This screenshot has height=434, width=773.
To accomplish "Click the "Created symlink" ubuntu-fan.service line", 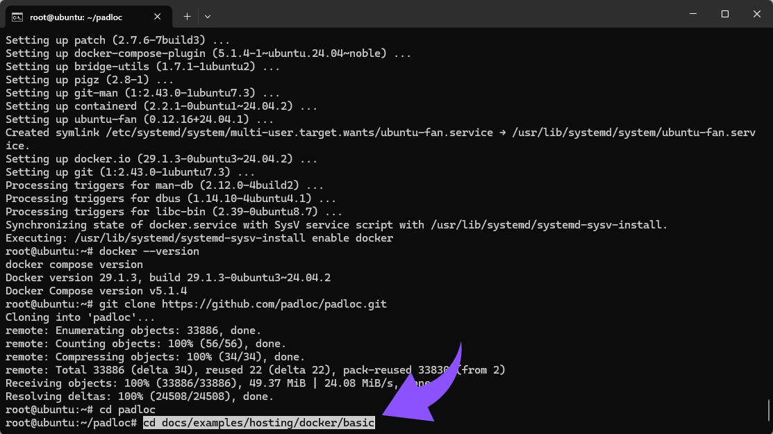I will 381,139.
